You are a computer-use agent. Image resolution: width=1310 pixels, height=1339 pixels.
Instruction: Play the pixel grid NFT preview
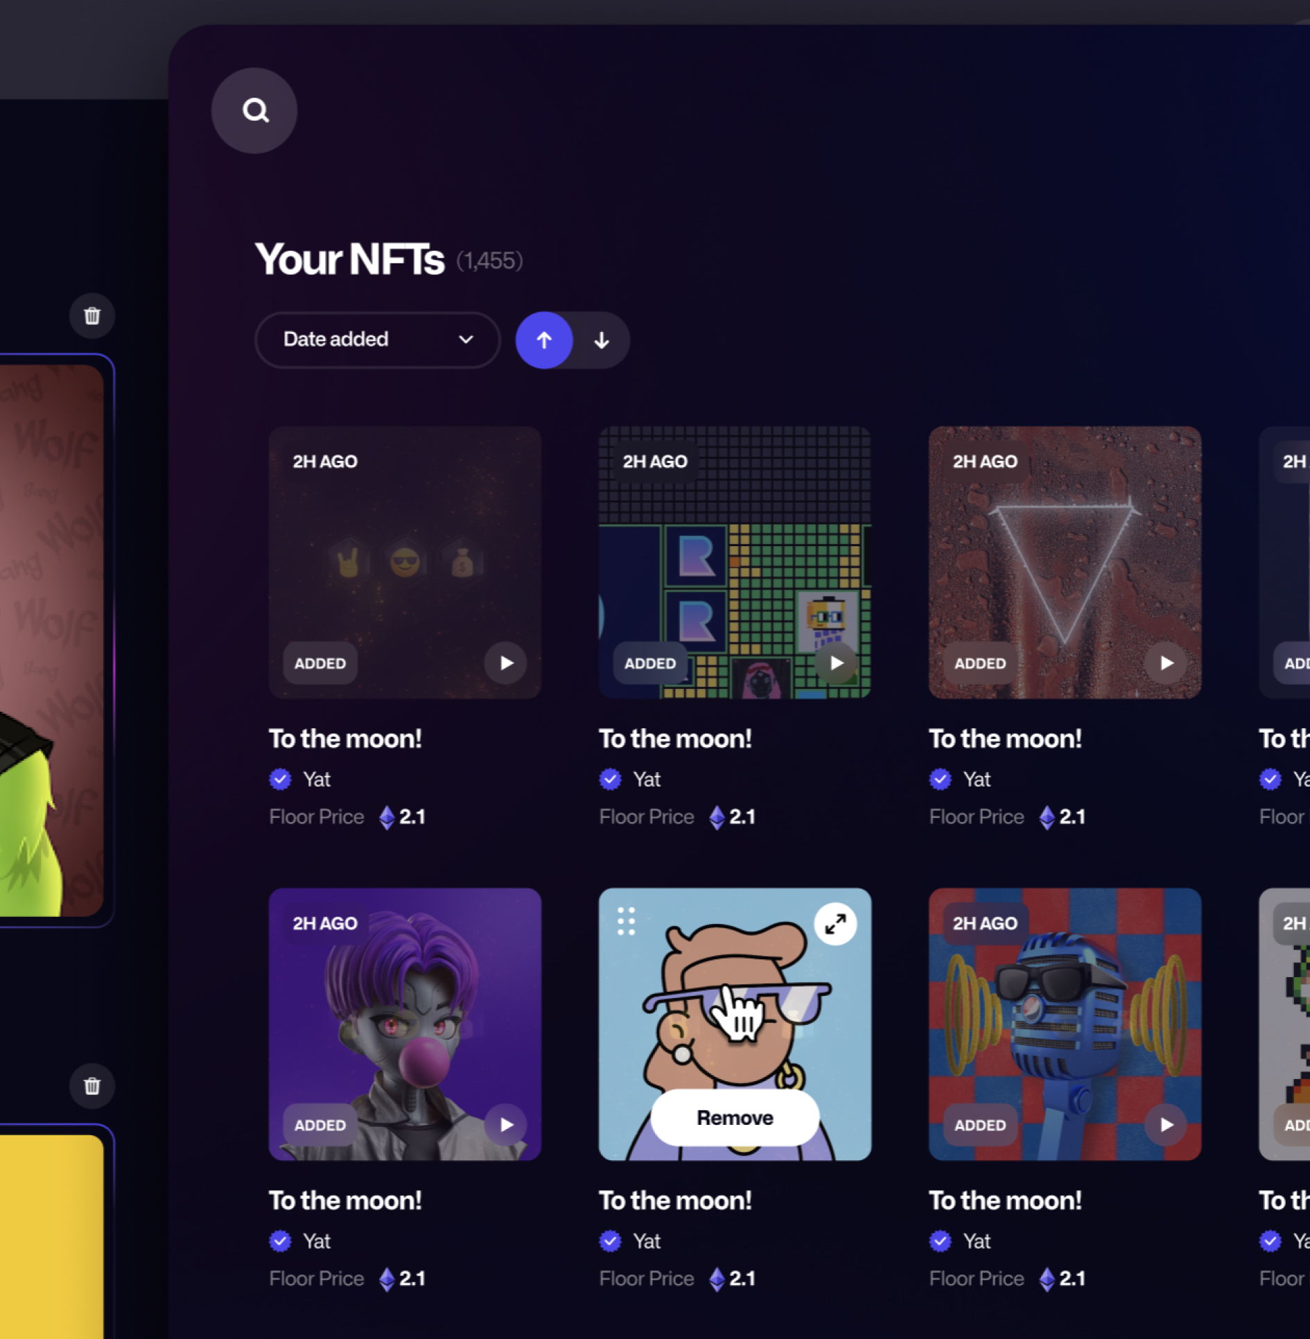[x=836, y=663]
